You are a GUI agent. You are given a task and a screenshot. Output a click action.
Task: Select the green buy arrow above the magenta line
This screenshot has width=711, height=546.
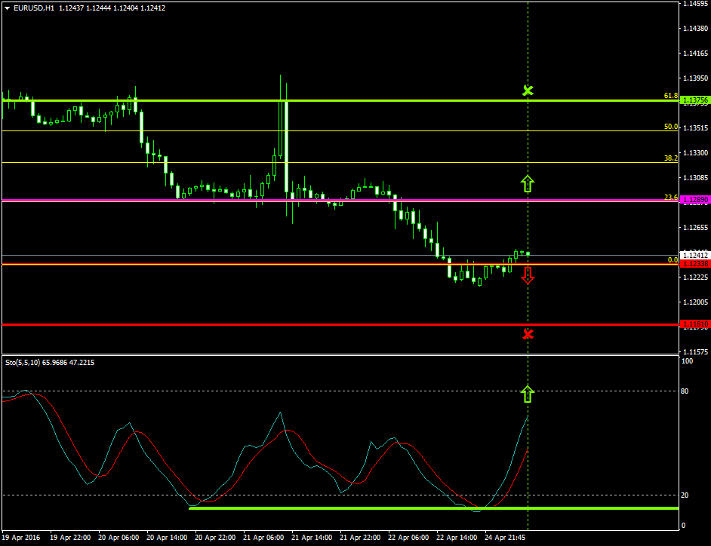(528, 183)
